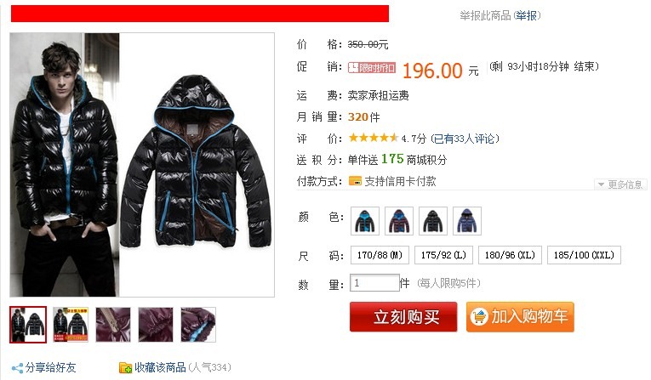The width and height of the screenshot is (651, 380).
Task: Open the fifth thumbnail showing blue cuff detail
Action: coord(198,325)
